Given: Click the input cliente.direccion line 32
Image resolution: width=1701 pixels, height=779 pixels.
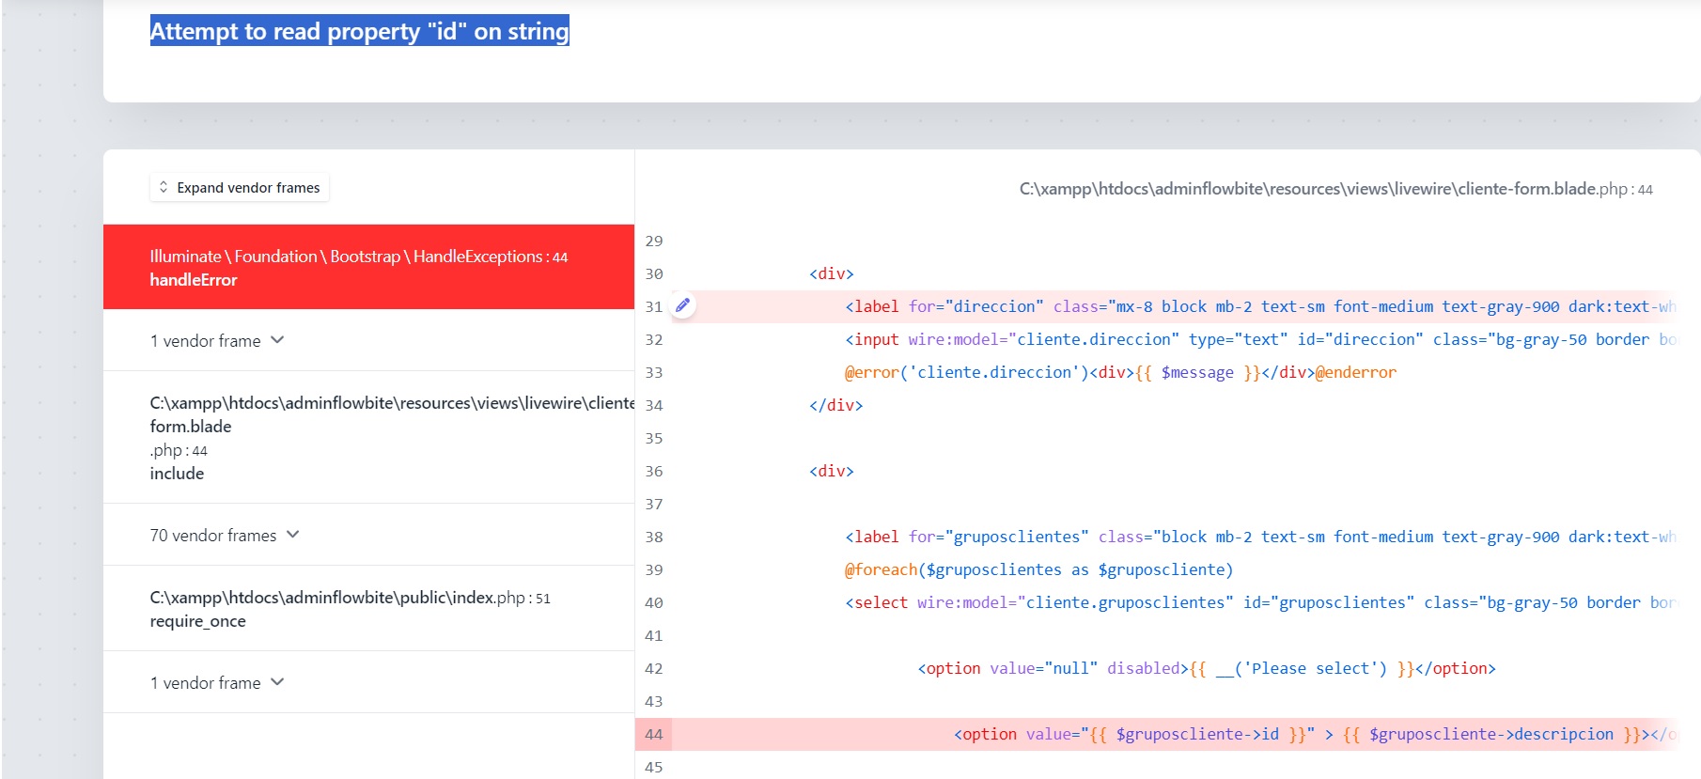Looking at the screenshot, I should [x=1260, y=339].
